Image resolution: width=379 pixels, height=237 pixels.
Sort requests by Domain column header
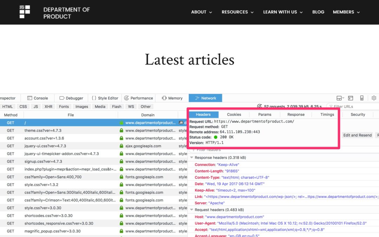(x=148, y=115)
